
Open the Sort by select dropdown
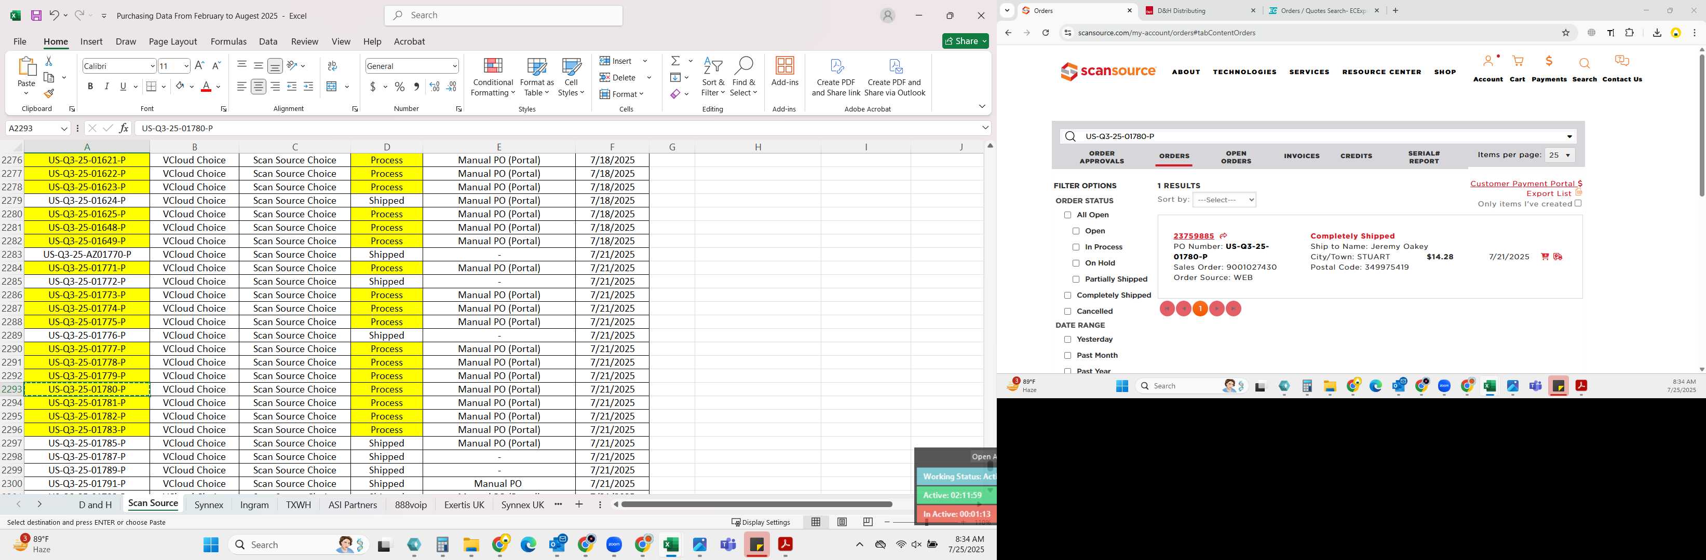tap(1224, 200)
